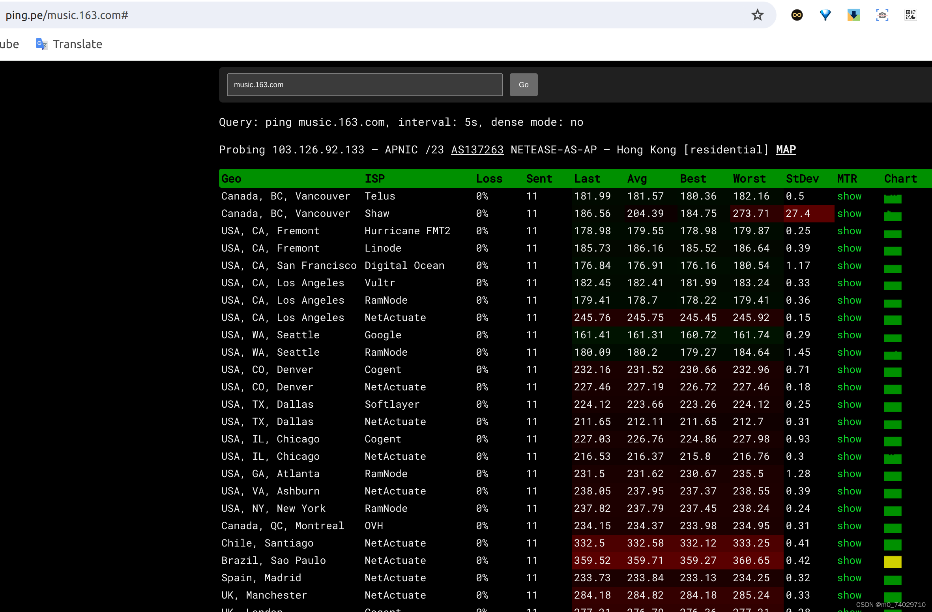
Task: Open the AS137263 autonomous system link
Action: click(x=477, y=149)
